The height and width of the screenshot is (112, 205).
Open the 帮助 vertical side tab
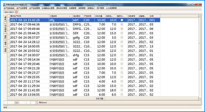pyautogui.click(x=5, y=50)
